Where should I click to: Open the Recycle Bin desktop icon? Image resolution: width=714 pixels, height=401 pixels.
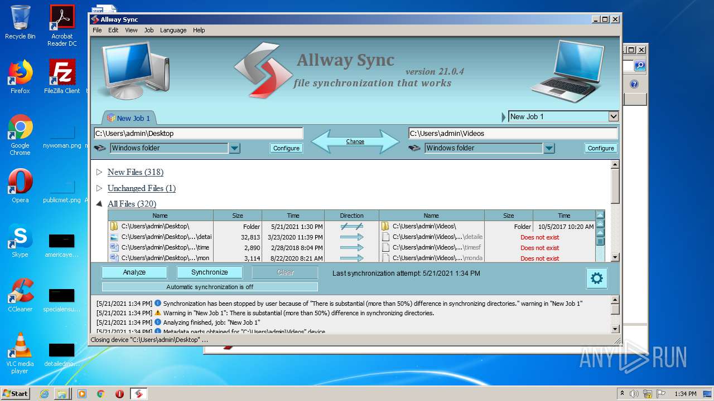[20, 22]
